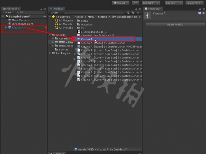The height and width of the screenshot is (154, 206).
Task: Expand Lovely Bun Bun model asset
Action: click(75, 54)
